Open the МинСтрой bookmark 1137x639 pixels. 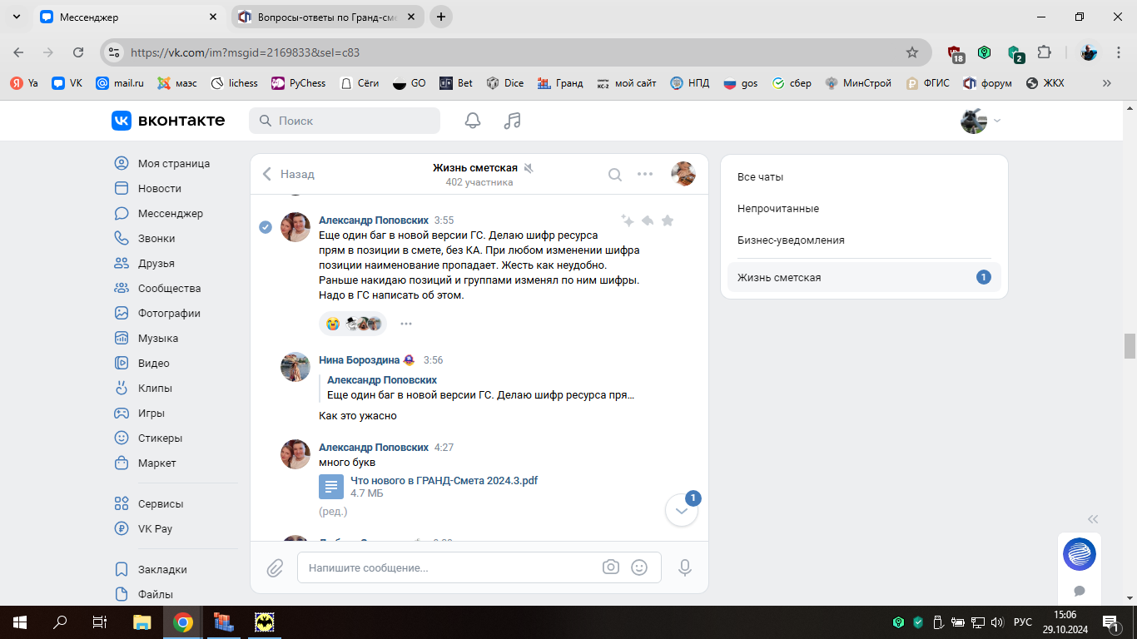[858, 83]
